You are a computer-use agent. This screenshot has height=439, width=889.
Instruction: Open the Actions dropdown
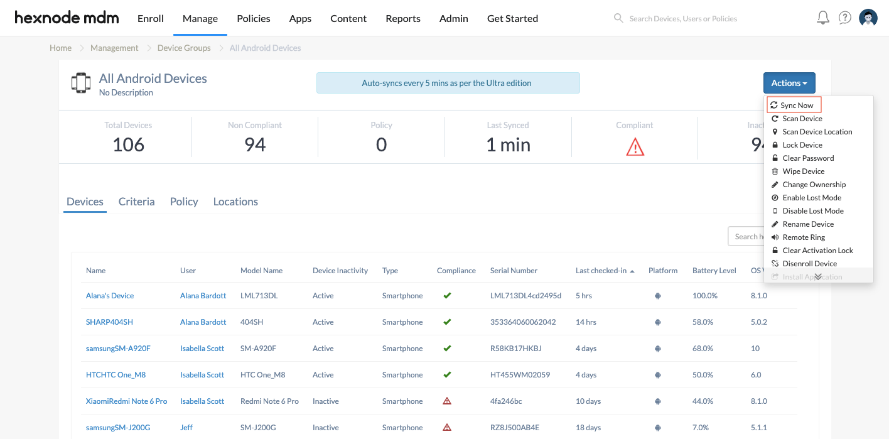(x=789, y=83)
